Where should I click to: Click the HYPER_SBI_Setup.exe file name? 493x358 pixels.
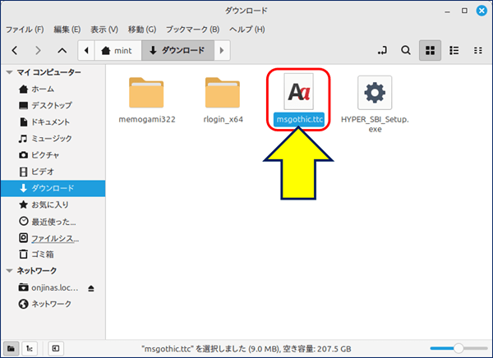pyautogui.click(x=375, y=124)
